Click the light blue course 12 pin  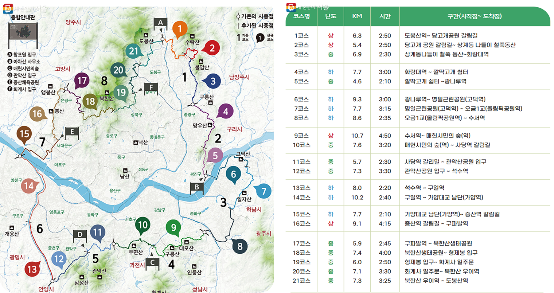59,259
